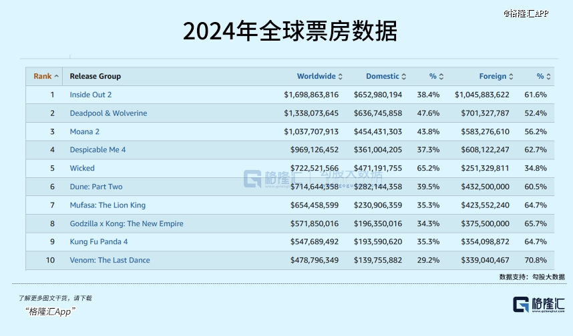Click the 格隆汇 logo at bottom right
This screenshot has width=573, height=336.
click(x=531, y=305)
